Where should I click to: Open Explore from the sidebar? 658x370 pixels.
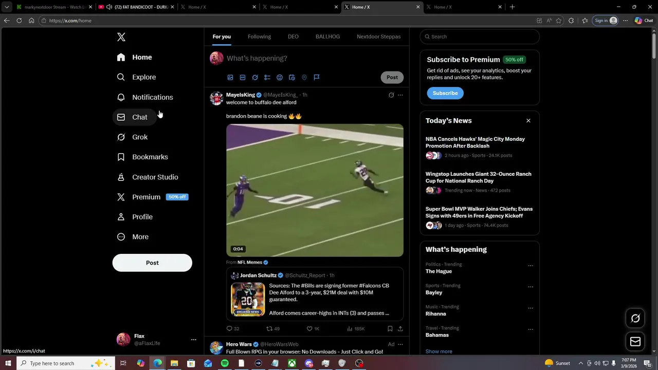[x=136, y=77]
